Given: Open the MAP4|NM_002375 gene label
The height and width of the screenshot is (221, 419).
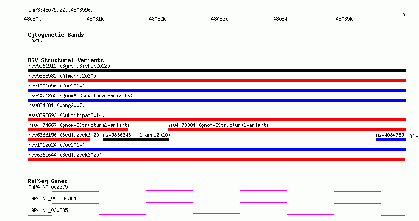Looking at the screenshot, I should coord(48,187).
